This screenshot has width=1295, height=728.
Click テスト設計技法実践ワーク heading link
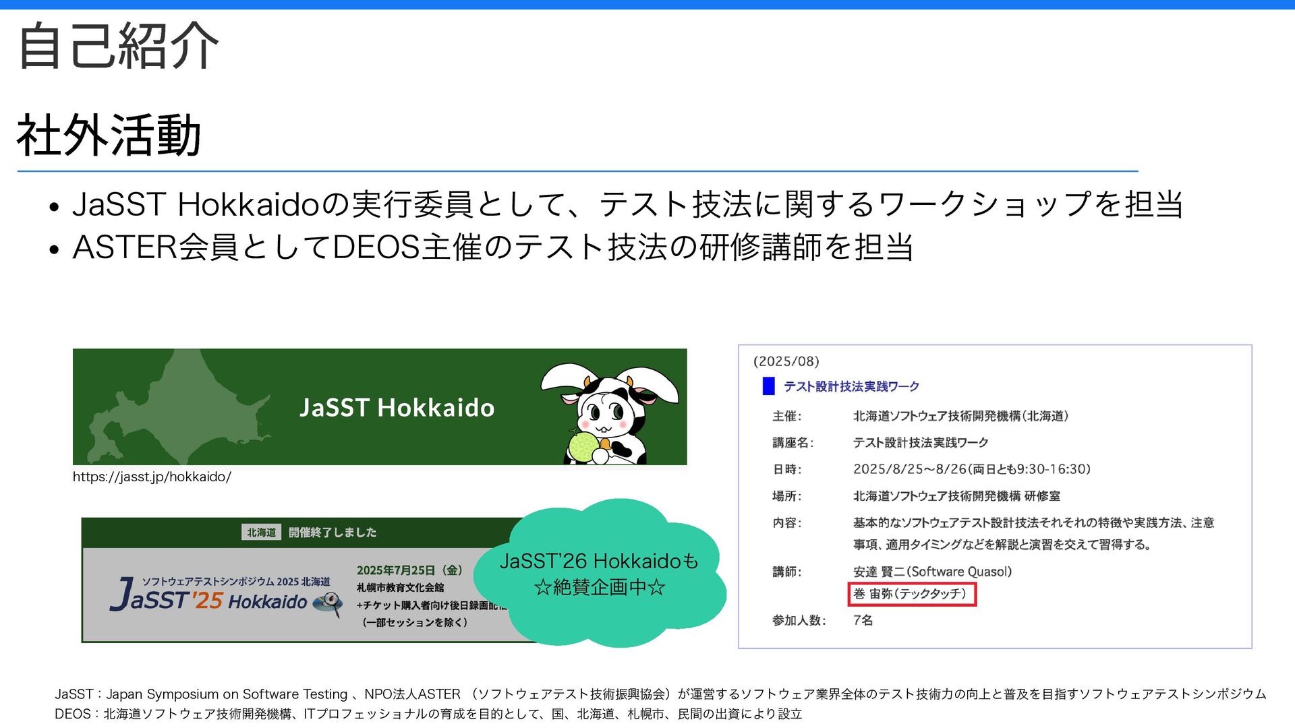851,386
